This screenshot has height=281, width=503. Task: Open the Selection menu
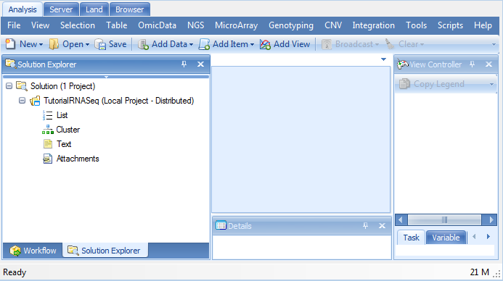click(x=78, y=25)
